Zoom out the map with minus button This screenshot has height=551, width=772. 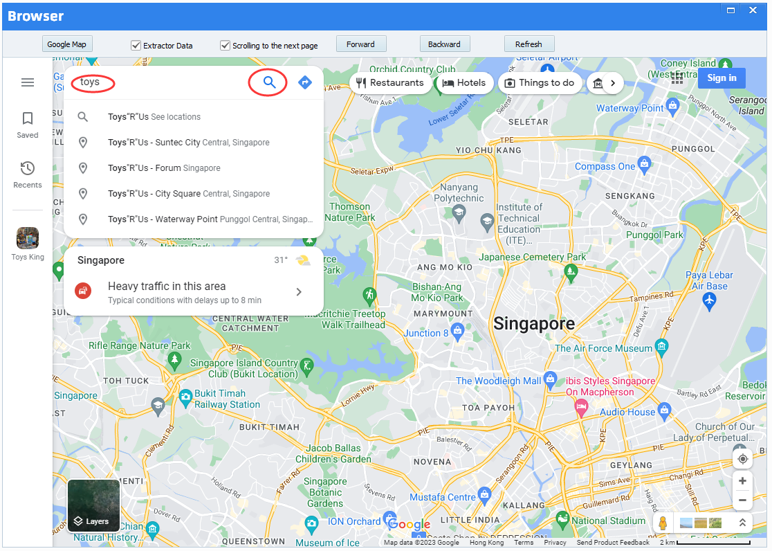click(x=742, y=500)
